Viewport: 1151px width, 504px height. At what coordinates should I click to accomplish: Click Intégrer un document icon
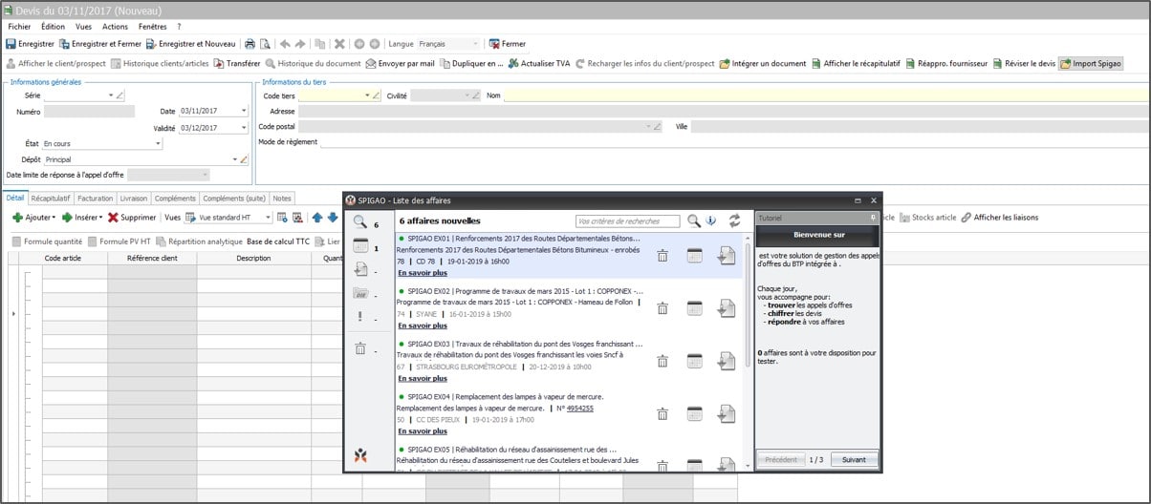[725, 64]
